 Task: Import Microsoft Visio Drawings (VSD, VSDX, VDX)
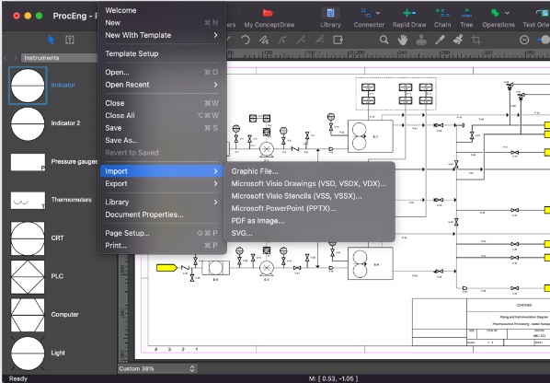[309, 183]
